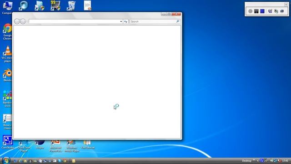This screenshot has width=291, height=164.
Task: Click the black pause button in CamStudio toolbar
Action: point(256,11)
